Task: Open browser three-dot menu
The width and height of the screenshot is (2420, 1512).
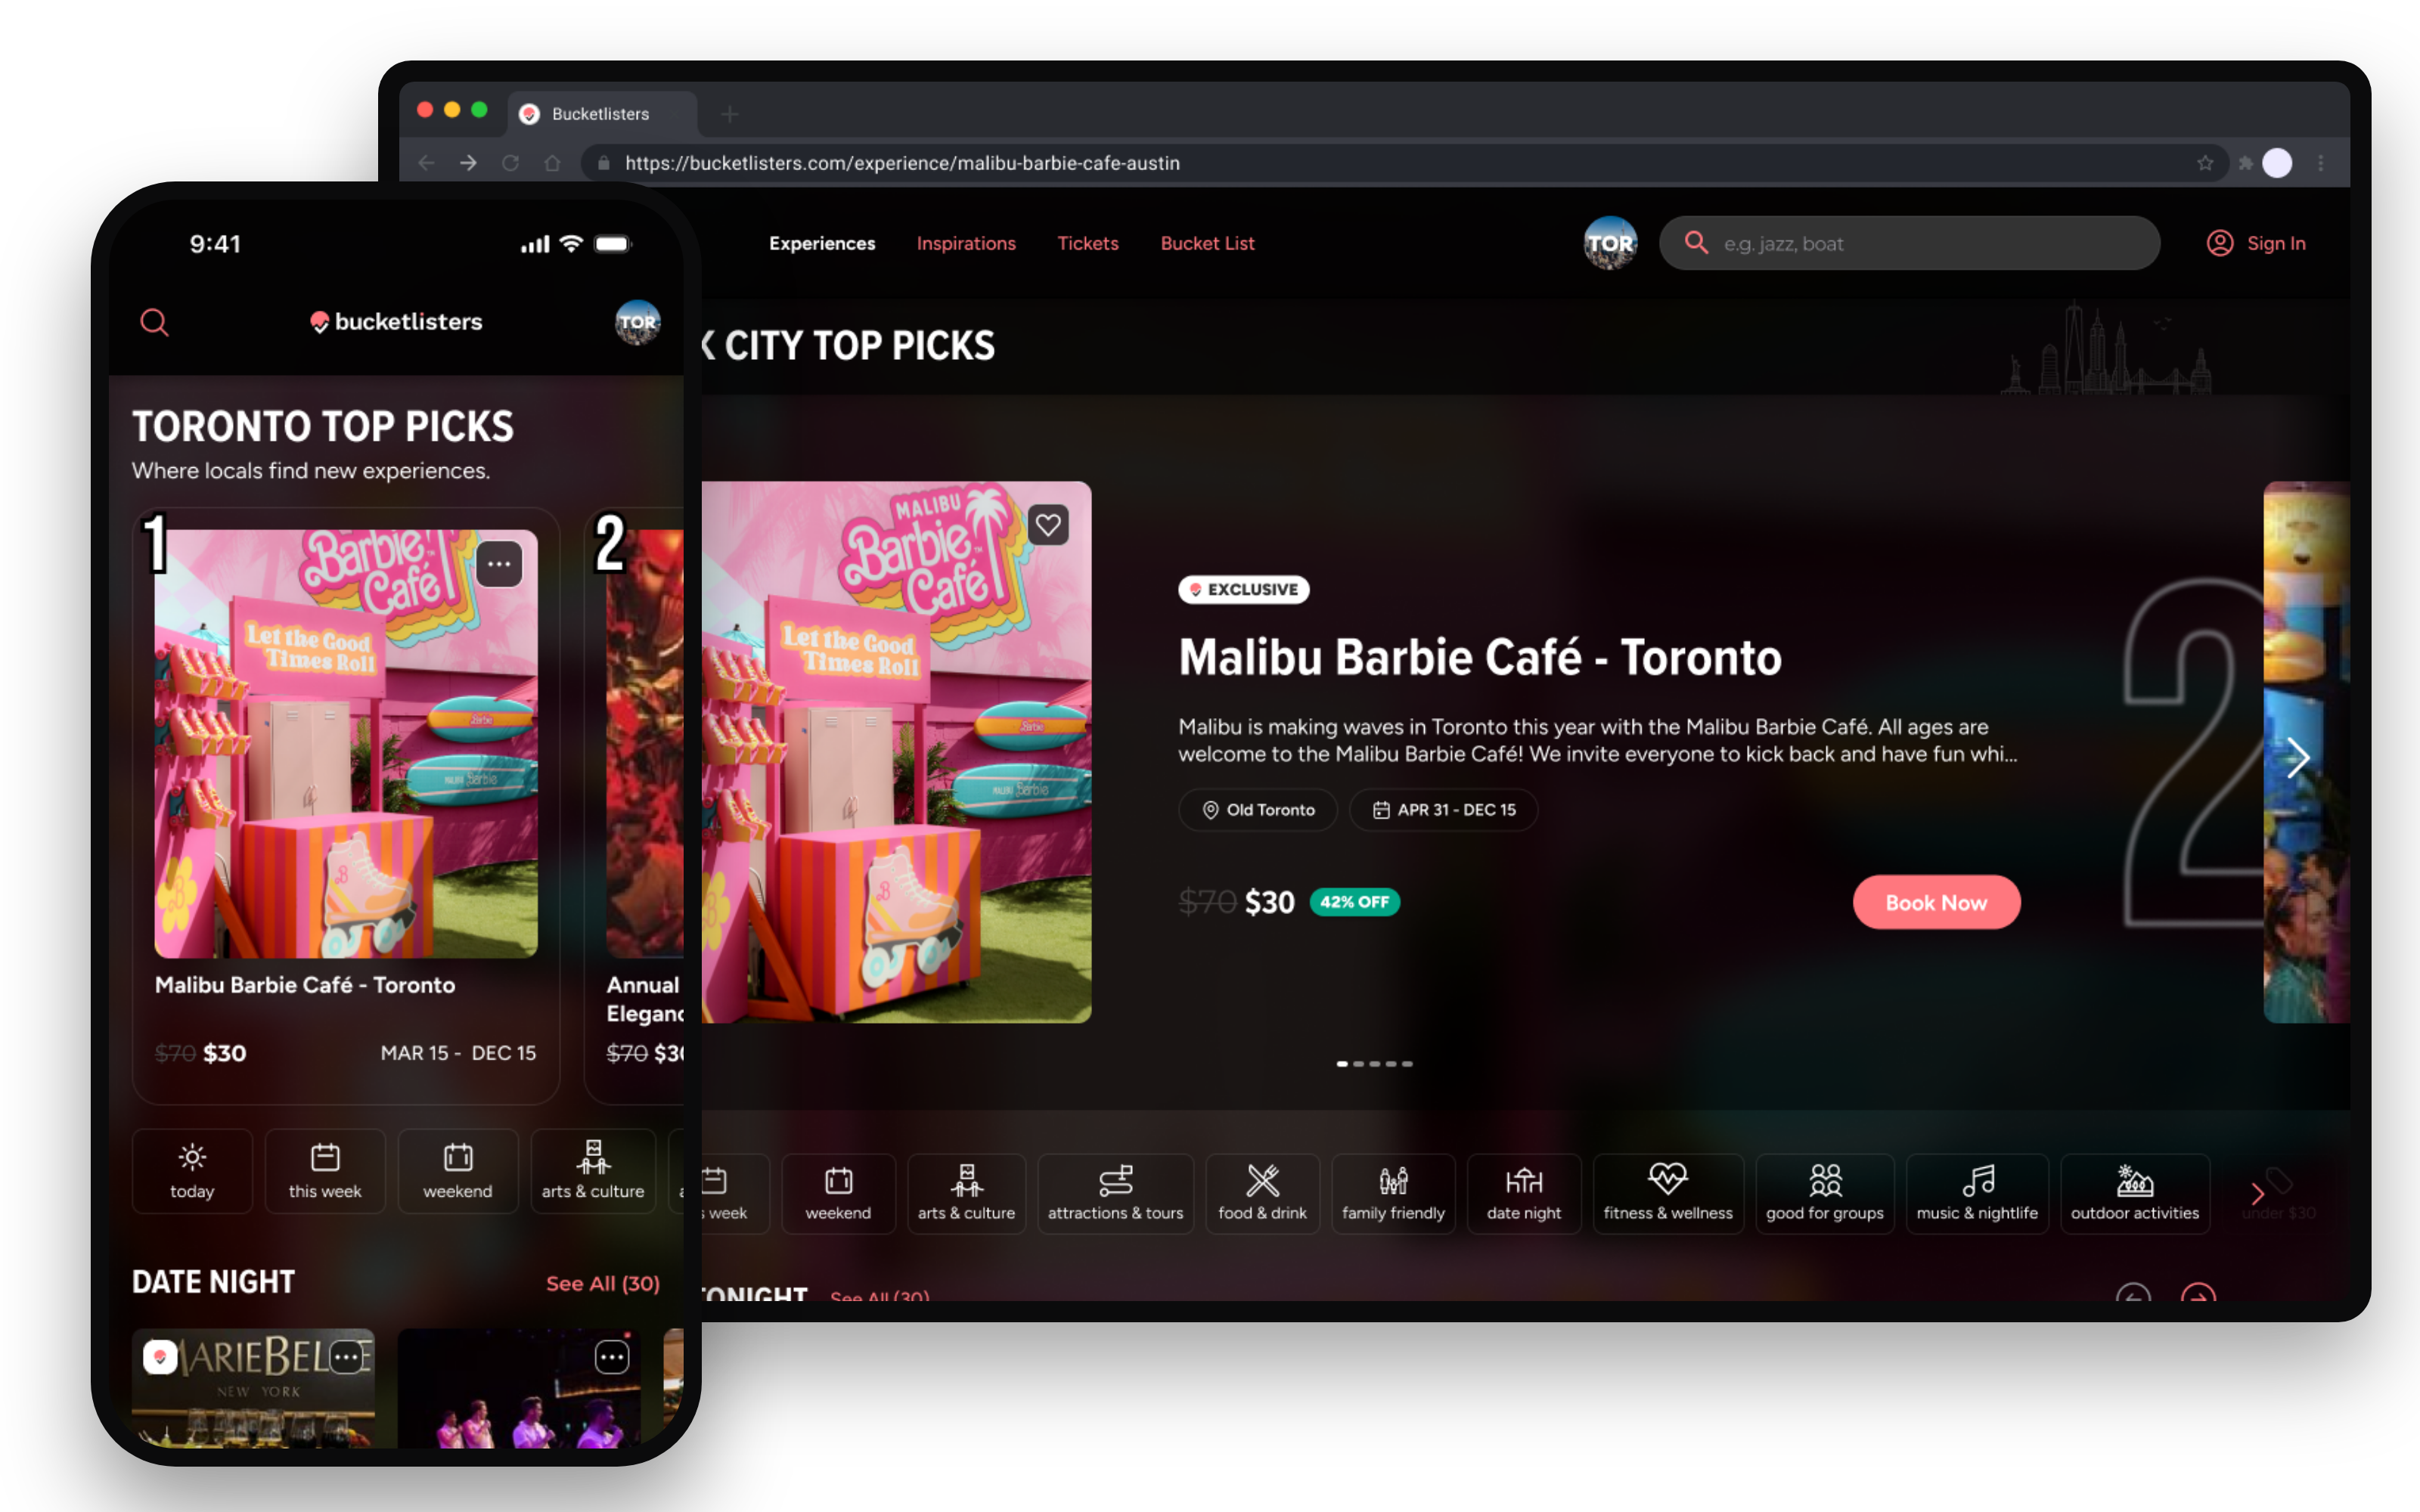Action: [2321, 163]
